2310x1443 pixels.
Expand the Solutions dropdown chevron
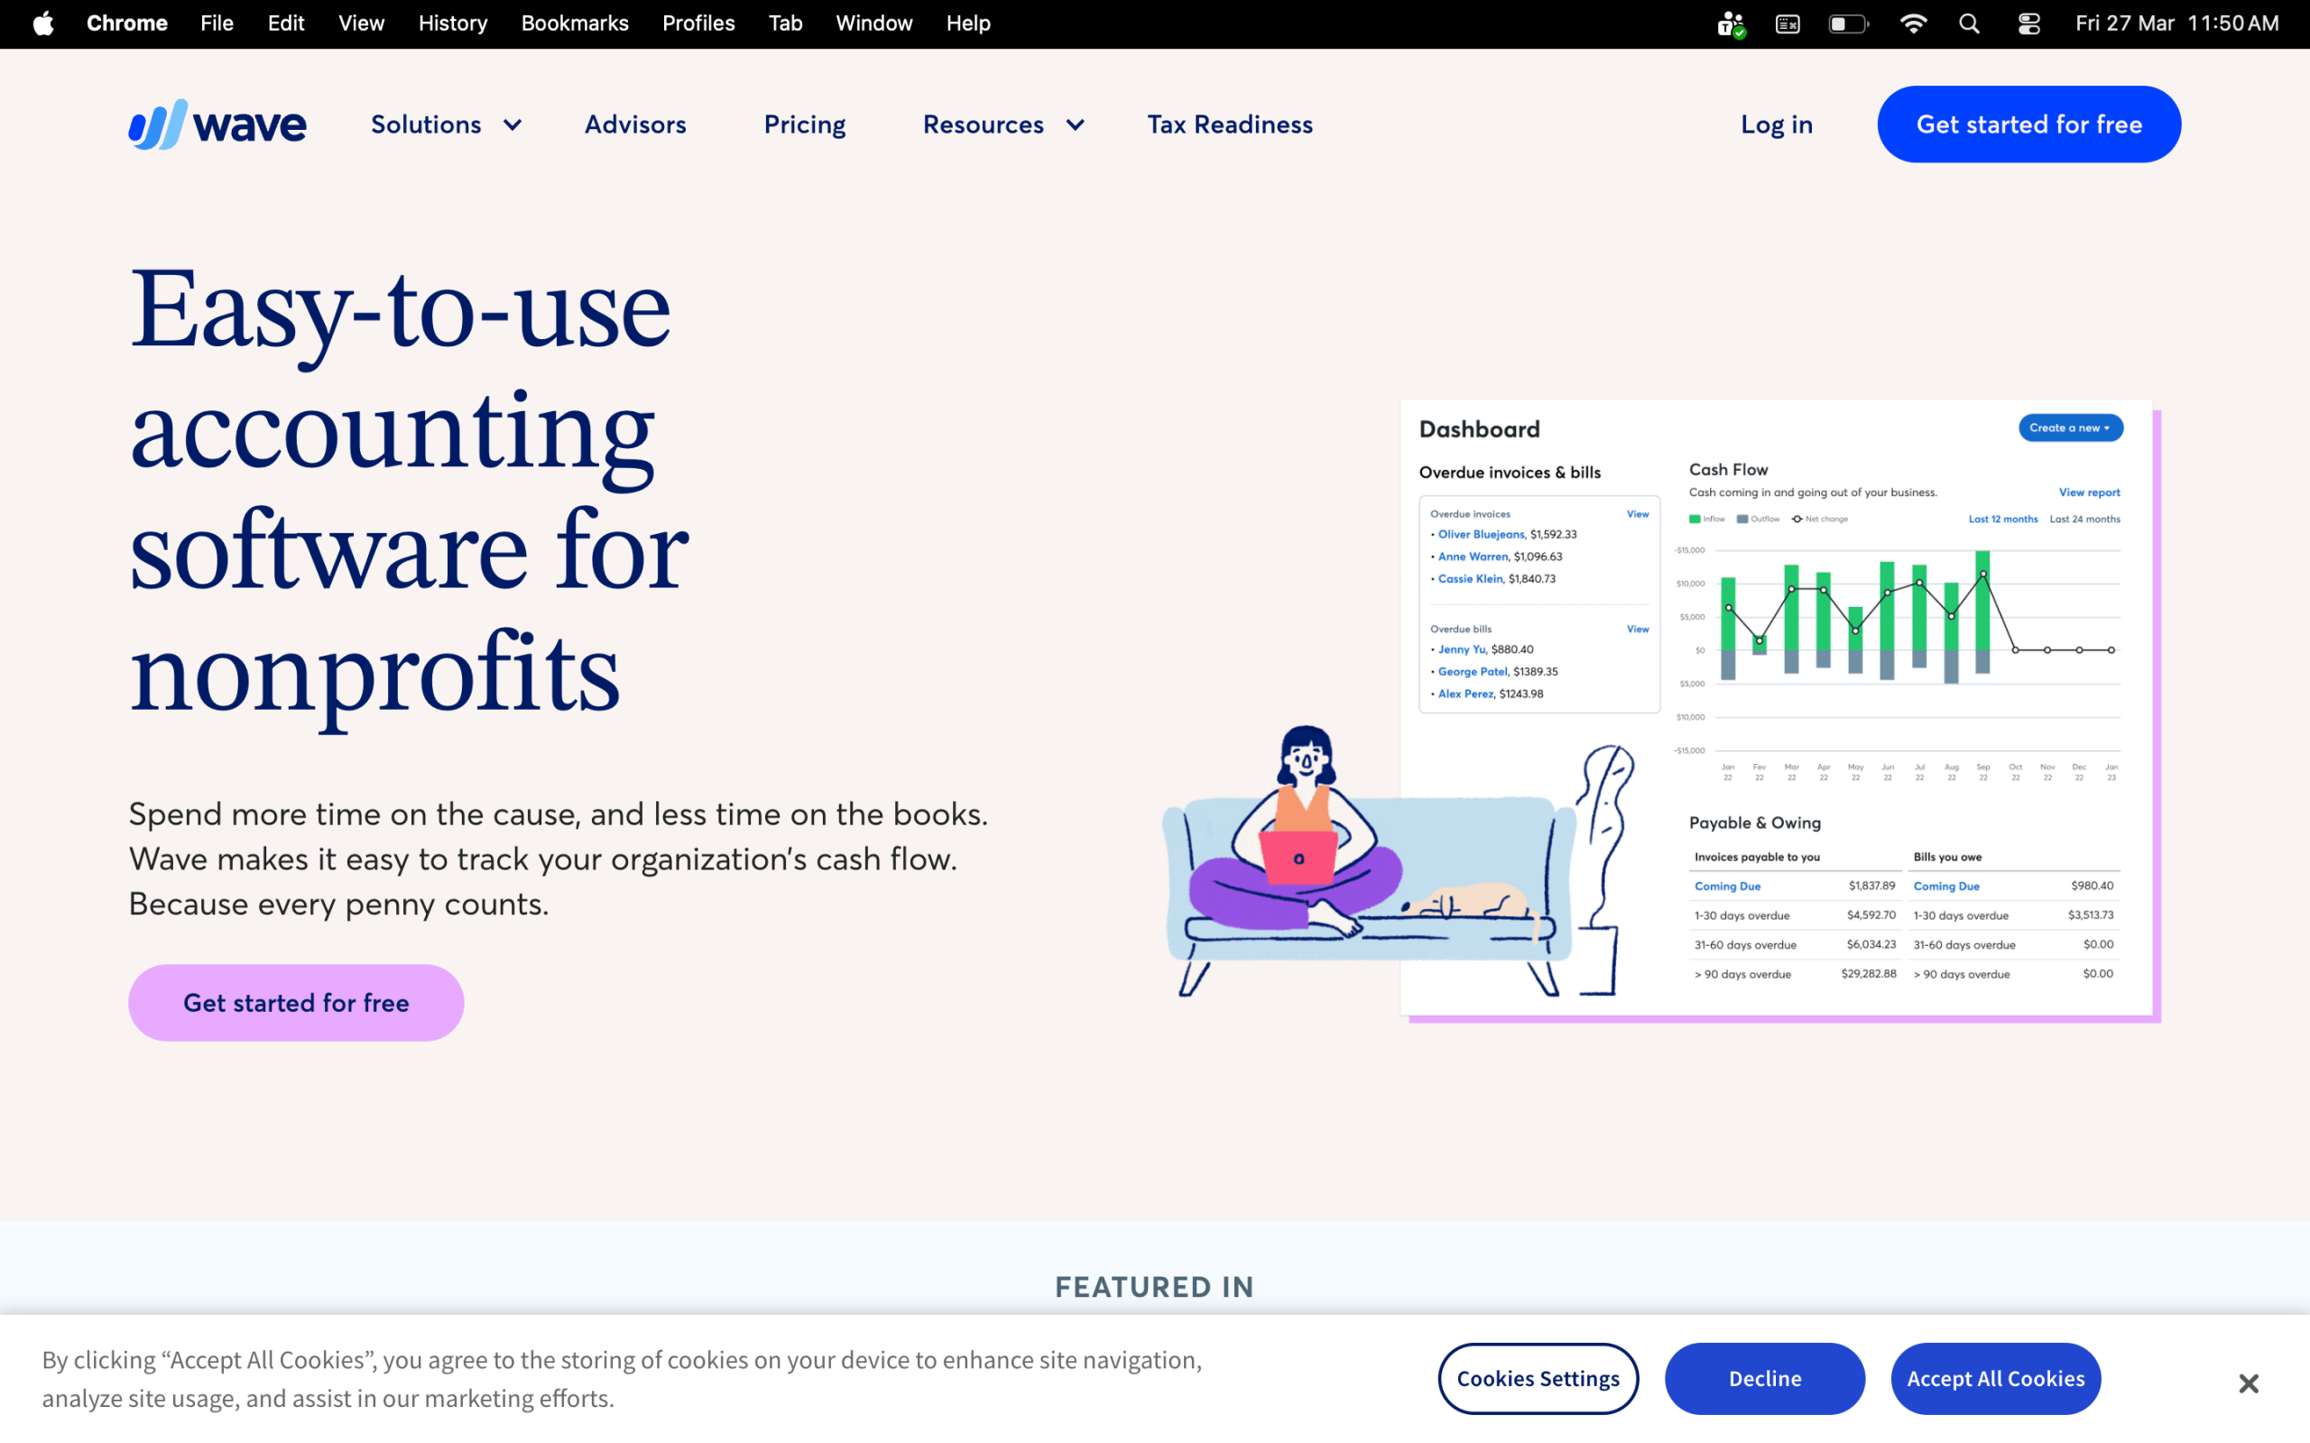coord(513,125)
